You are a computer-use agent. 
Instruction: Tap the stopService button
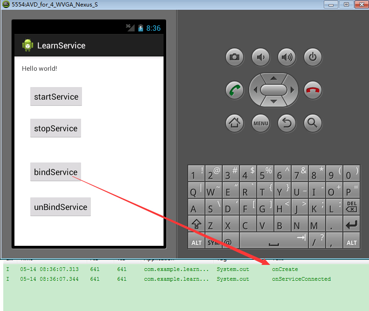[x=55, y=128]
